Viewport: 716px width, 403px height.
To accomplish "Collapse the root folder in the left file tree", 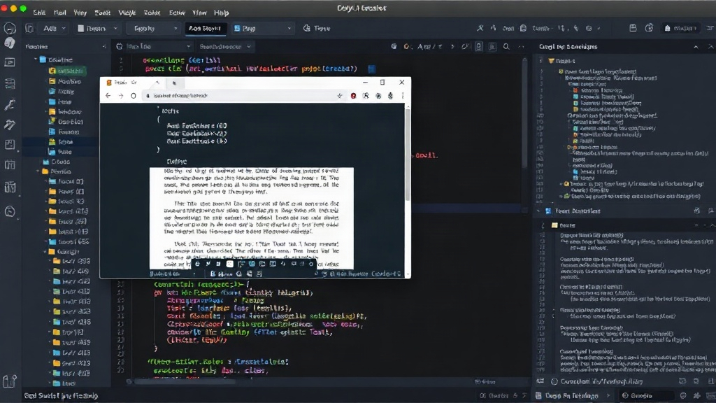I will 36,59.
